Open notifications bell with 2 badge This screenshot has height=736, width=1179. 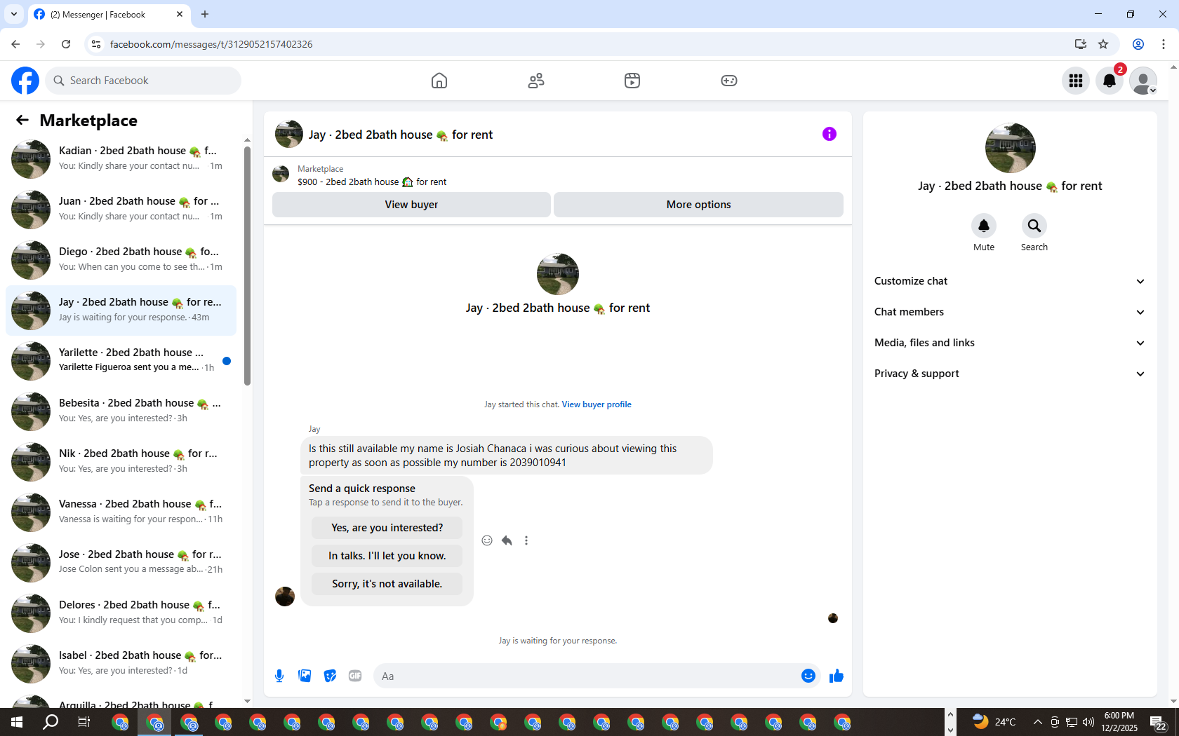1110,81
